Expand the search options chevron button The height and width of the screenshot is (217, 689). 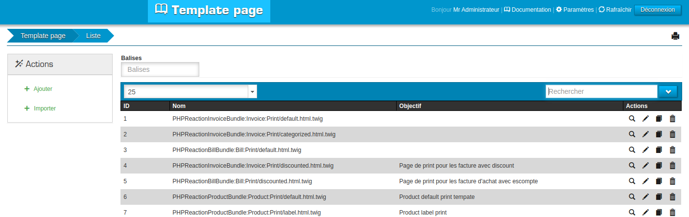click(668, 91)
